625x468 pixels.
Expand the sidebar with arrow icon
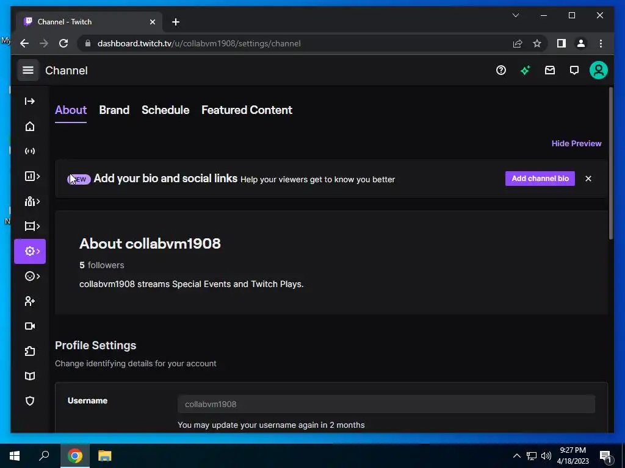pos(29,101)
